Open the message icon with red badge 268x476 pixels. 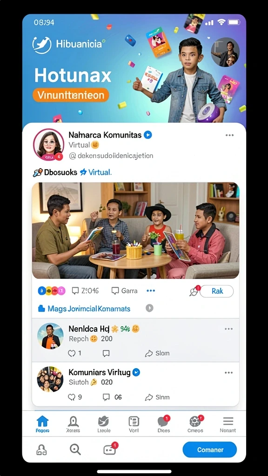point(110,450)
